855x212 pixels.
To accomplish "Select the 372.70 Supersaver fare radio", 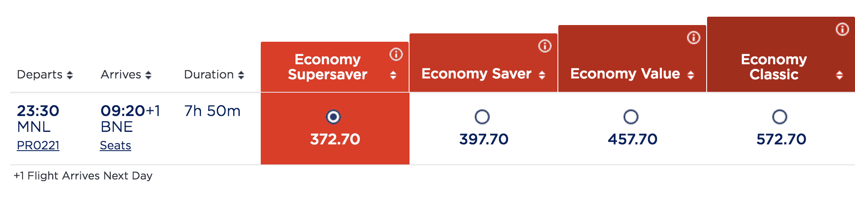I will [333, 117].
